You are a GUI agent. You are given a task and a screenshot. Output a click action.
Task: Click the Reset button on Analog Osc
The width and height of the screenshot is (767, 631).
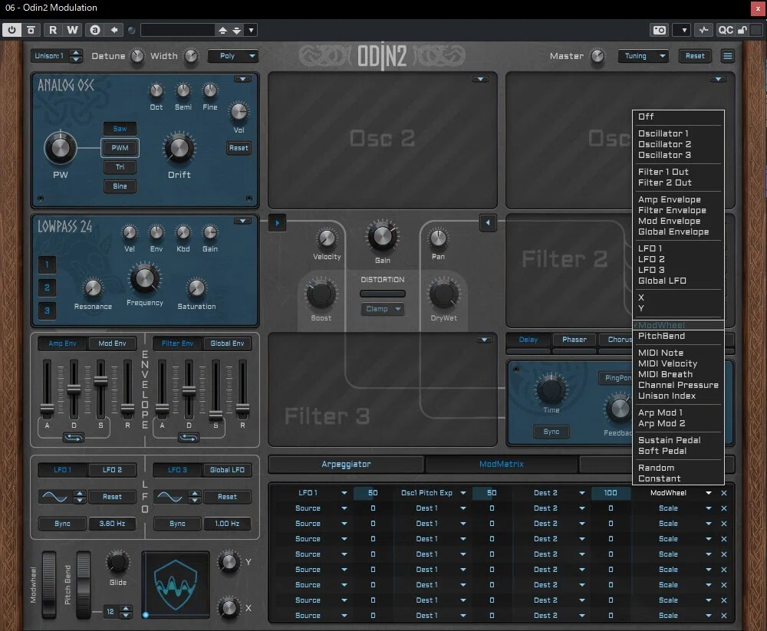pyautogui.click(x=239, y=148)
